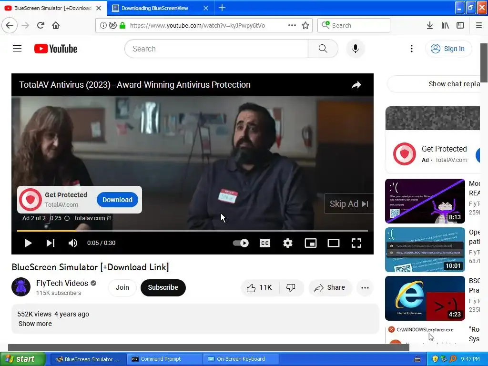Open the YouTube guide hamburger menu
This screenshot has height=366, width=488.
coord(17,49)
